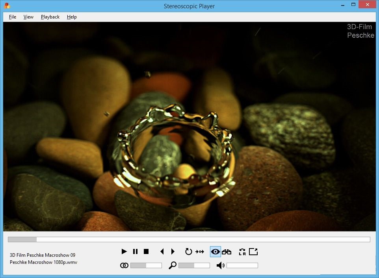Switch to fullscreen mode icon

[x=253, y=251]
